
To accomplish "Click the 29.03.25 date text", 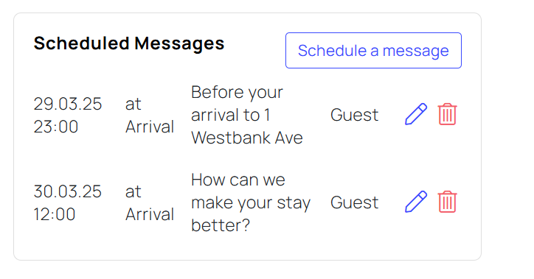I will tap(67, 104).
